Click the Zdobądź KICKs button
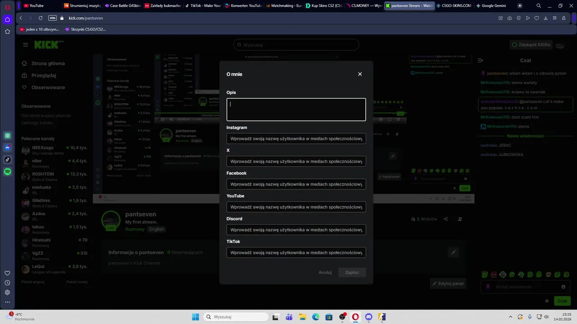Screen dimensions: 577x324 [x=531, y=45]
